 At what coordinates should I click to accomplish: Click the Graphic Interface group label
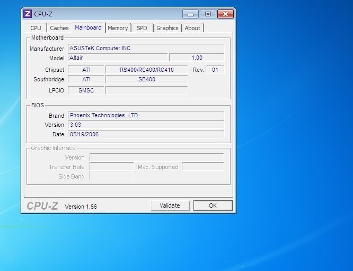click(53, 148)
